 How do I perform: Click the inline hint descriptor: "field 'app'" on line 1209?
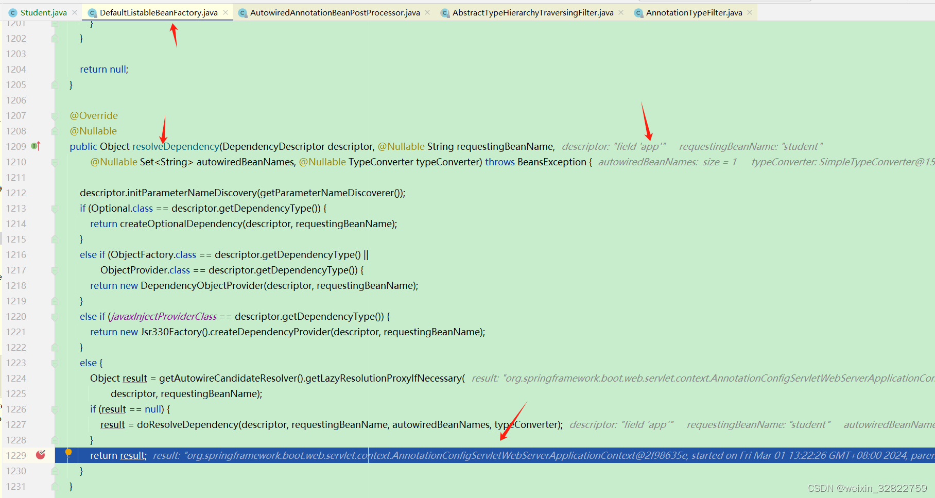614,146
